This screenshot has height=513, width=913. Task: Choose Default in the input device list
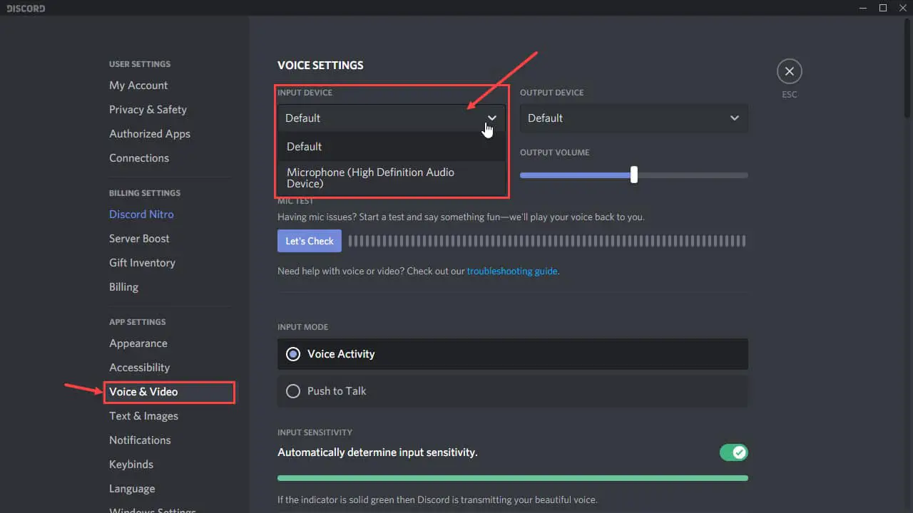(391, 147)
